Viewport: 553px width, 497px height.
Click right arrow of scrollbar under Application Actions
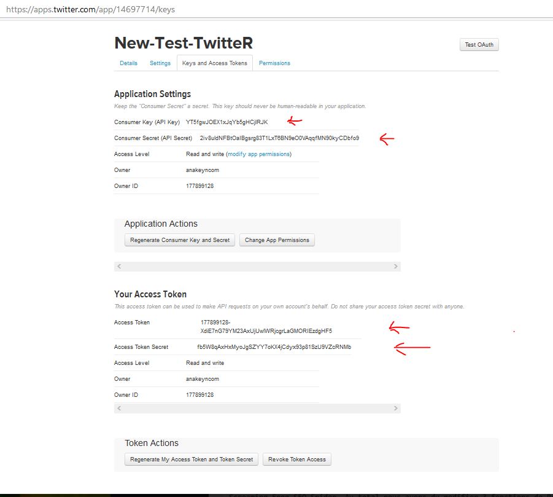click(x=396, y=266)
